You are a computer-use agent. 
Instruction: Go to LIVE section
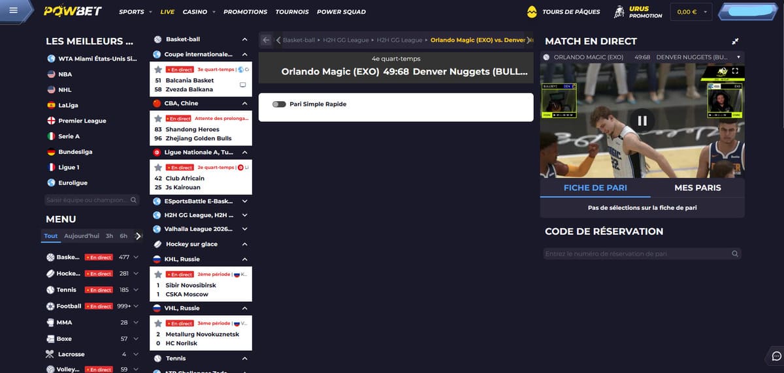167,12
